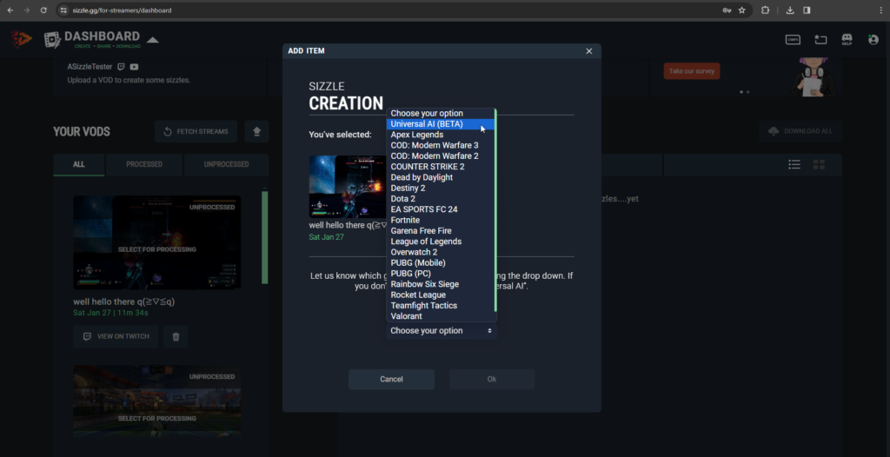Open the browser extensions puzzle icon
The width and height of the screenshot is (890, 457).
tap(766, 10)
